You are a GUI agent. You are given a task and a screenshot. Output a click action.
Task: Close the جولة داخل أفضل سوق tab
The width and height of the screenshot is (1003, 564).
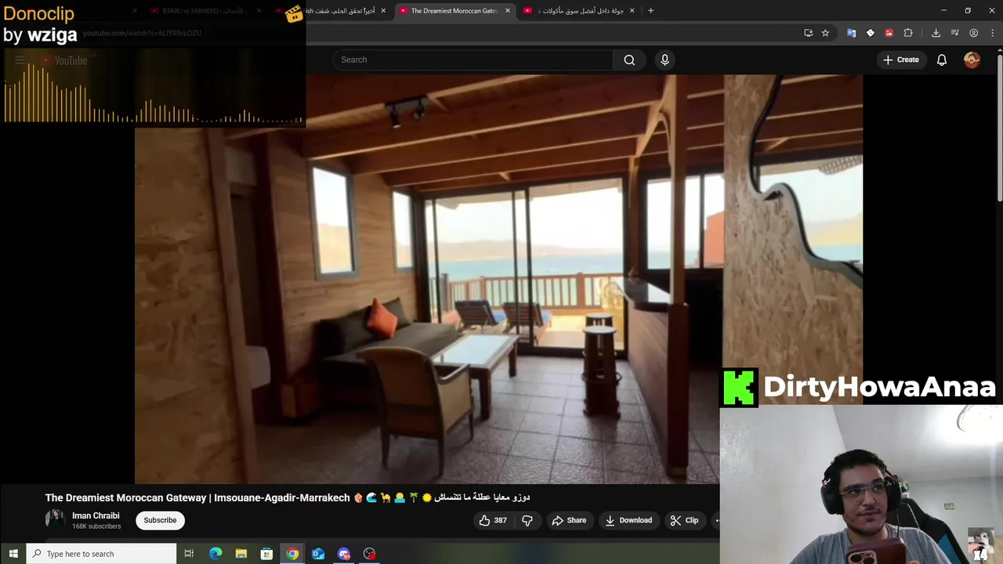coord(632,11)
